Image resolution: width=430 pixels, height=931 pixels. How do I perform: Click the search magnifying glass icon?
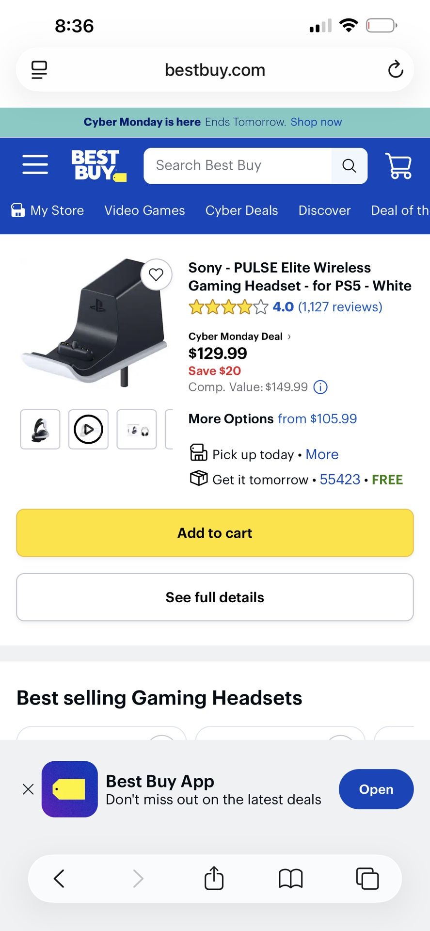tap(349, 166)
